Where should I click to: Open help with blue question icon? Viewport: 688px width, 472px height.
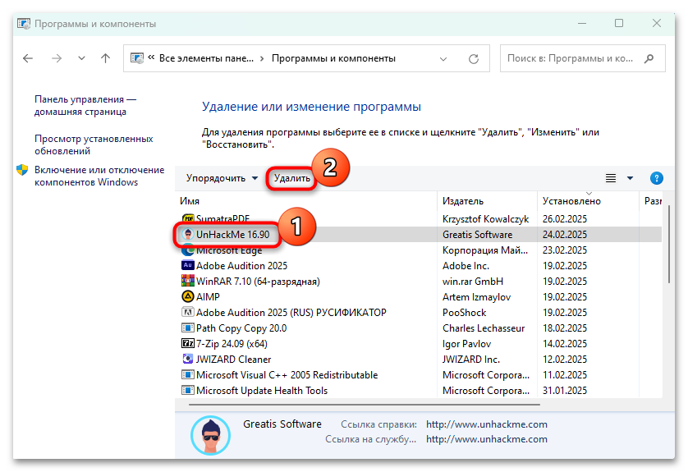[x=657, y=178]
